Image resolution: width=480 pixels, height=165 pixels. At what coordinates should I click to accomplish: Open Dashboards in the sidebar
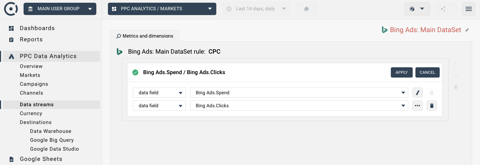37,28
